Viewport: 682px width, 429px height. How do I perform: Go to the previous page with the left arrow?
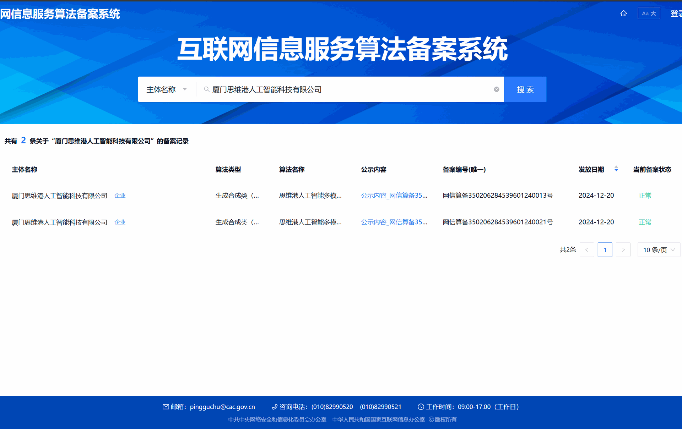pyautogui.click(x=587, y=250)
